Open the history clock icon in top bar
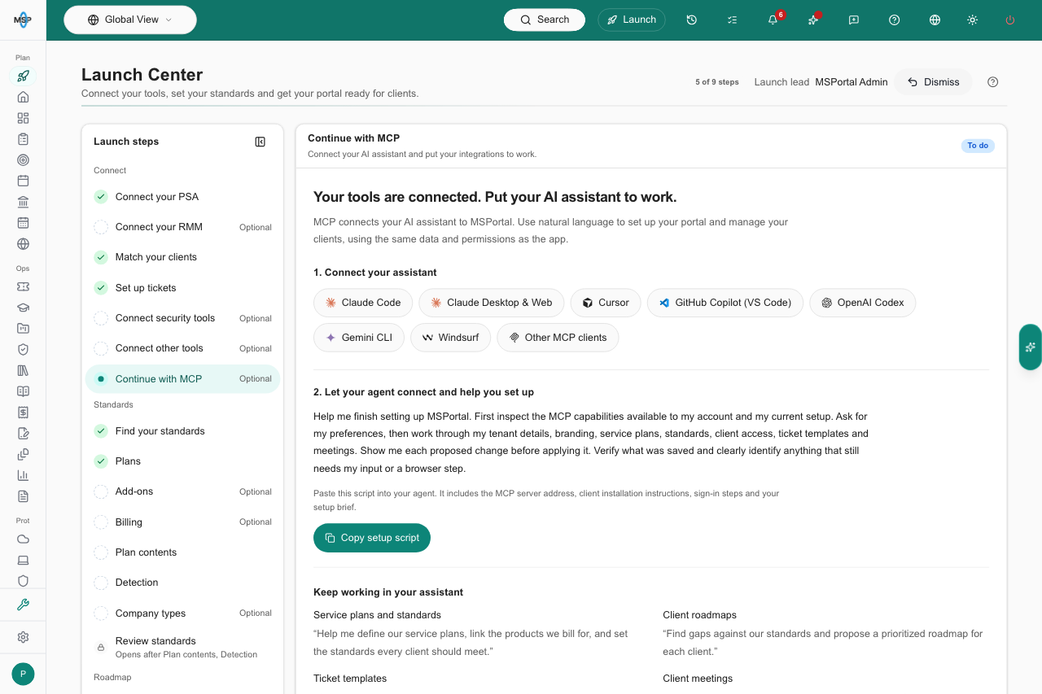The height and width of the screenshot is (694, 1042). pos(691,20)
